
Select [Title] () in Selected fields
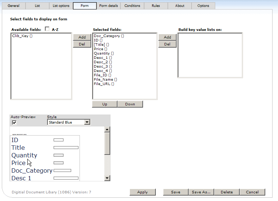pyautogui.click(x=125, y=45)
